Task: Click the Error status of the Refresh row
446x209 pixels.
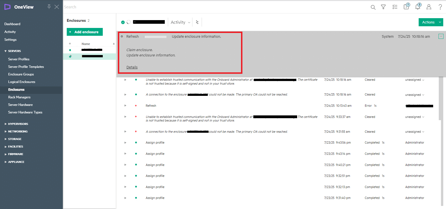Action: (368, 106)
